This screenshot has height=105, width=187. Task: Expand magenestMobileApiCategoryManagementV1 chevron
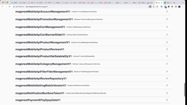tap(167, 64)
